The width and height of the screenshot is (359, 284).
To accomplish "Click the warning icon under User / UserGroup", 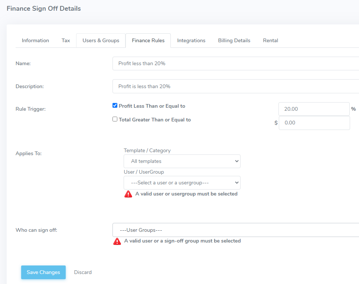I will (x=128, y=194).
